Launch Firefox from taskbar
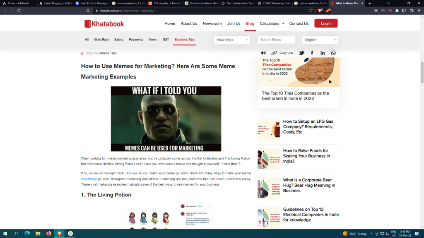Viewport: 424px width, 238px height. 49,233
